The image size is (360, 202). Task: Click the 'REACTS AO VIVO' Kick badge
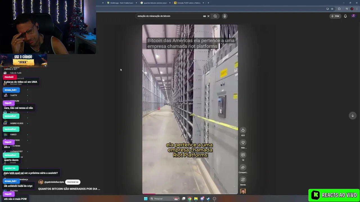[334, 195]
